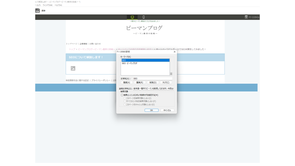The height and width of the screenshot is (166, 295).
Task: Switch to smartphone preview icon
Action: 143,17
